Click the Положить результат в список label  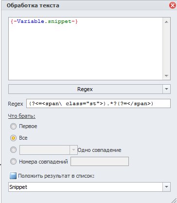tap(56, 176)
